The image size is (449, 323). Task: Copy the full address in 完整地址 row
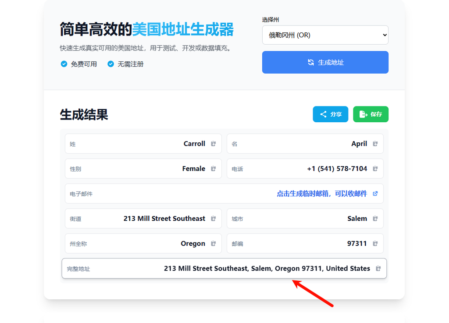coord(378,268)
